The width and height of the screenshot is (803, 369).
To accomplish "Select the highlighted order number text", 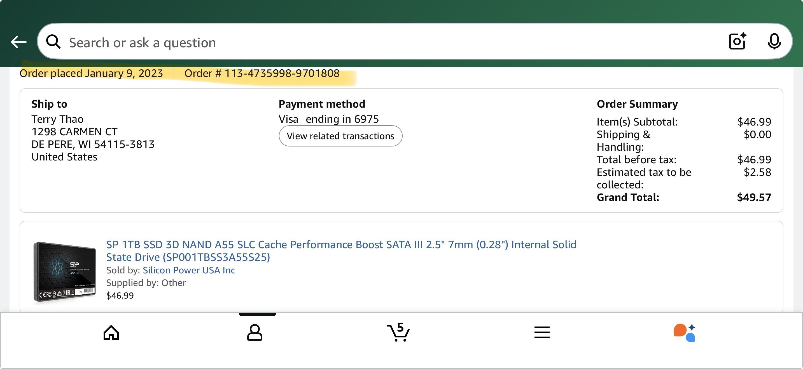I will 262,74.
